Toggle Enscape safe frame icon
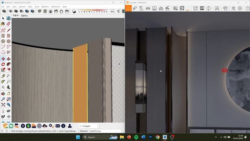The image size is (250, 141). click(202, 8)
